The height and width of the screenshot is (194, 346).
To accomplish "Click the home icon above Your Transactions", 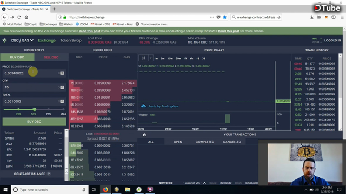I will [x=144, y=135].
